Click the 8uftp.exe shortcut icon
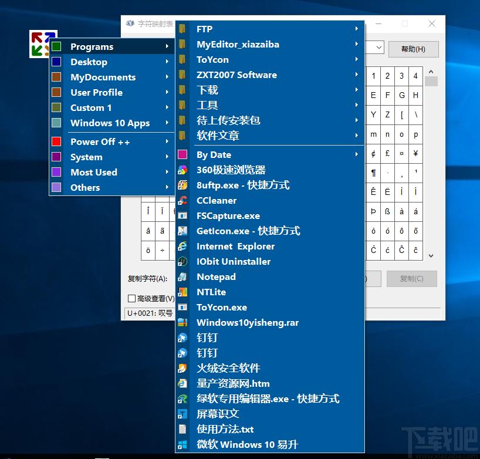Screen dimensions: 480x459 (x=182, y=185)
